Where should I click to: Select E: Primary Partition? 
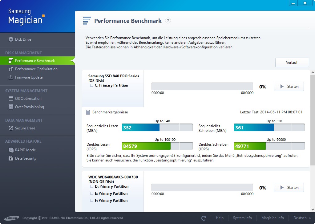point(111,193)
